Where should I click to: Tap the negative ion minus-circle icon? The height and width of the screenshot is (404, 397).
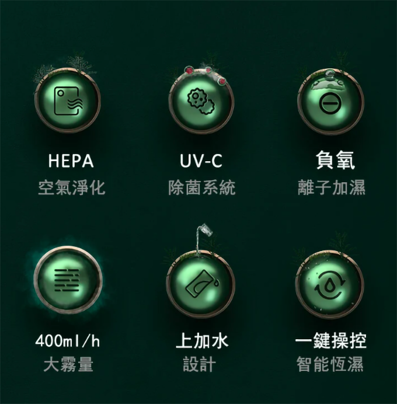pos(330,103)
